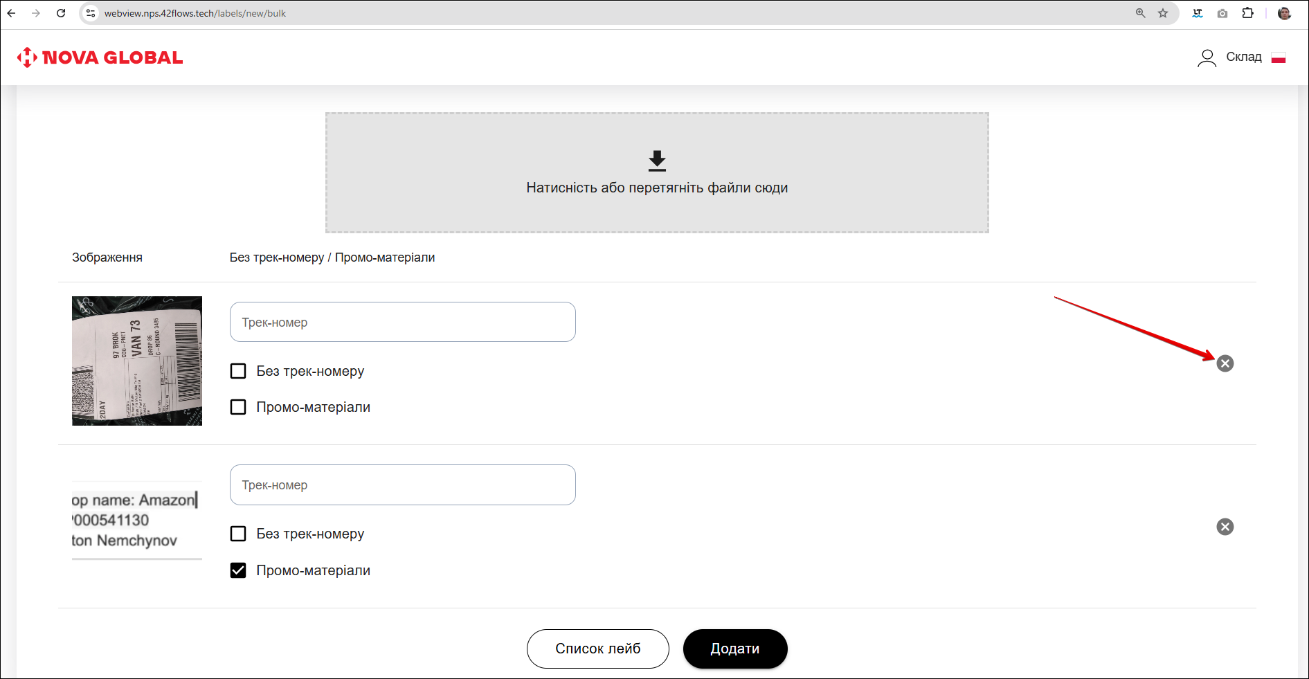The height and width of the screenshot is (679, 1309).
Task: Switch country via Poland flag
Action: click(x=1278, y=57)
